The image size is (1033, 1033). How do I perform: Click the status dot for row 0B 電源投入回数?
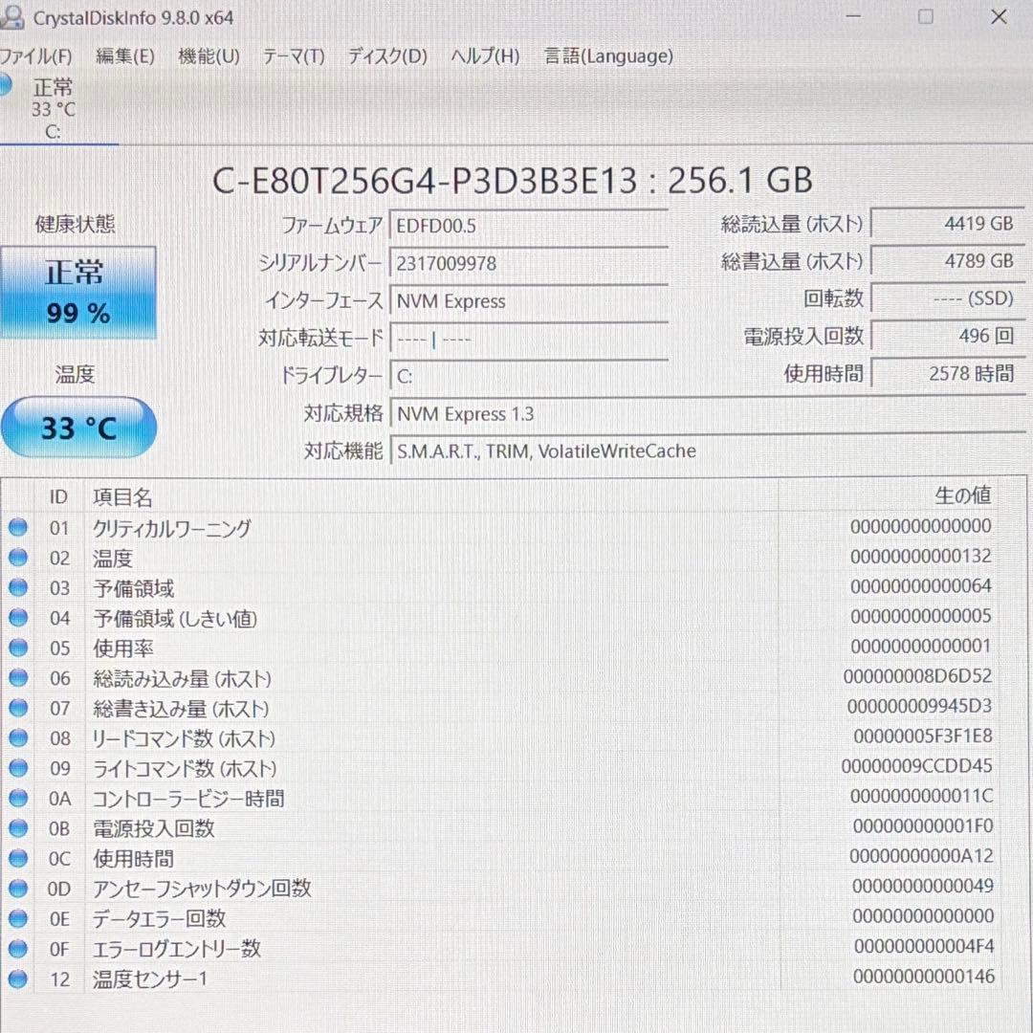pyautogui.click(x=18, y=827)
